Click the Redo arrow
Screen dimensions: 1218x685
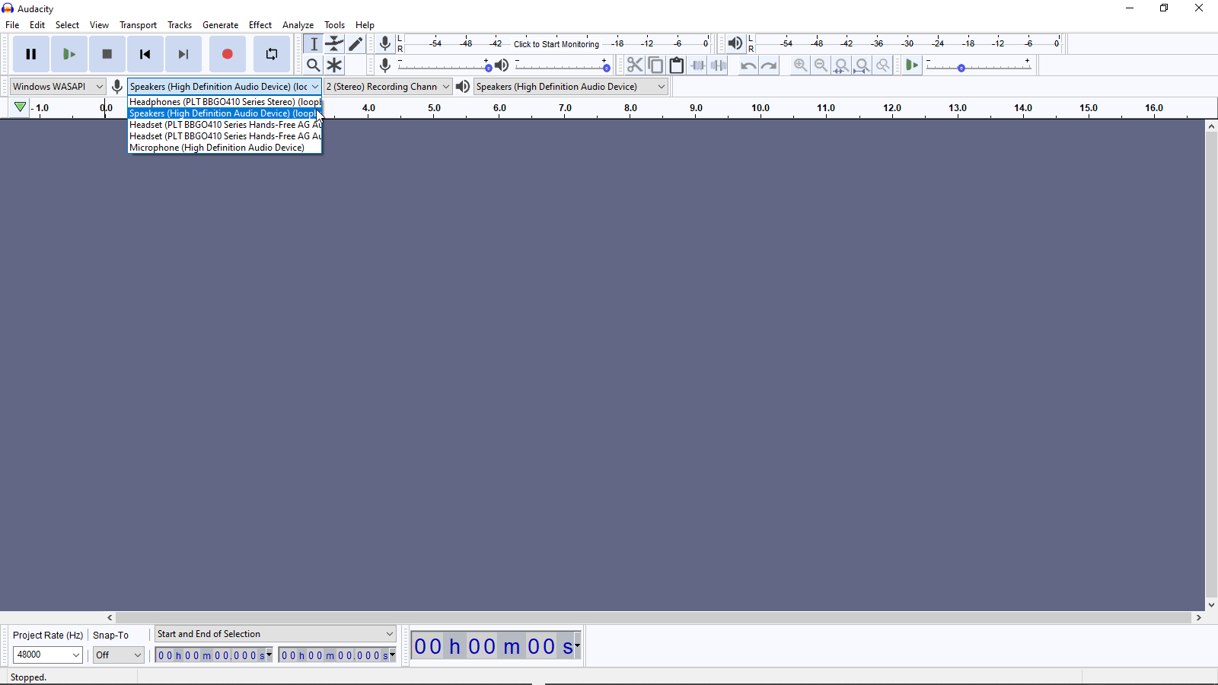click(x=769, y=65)
